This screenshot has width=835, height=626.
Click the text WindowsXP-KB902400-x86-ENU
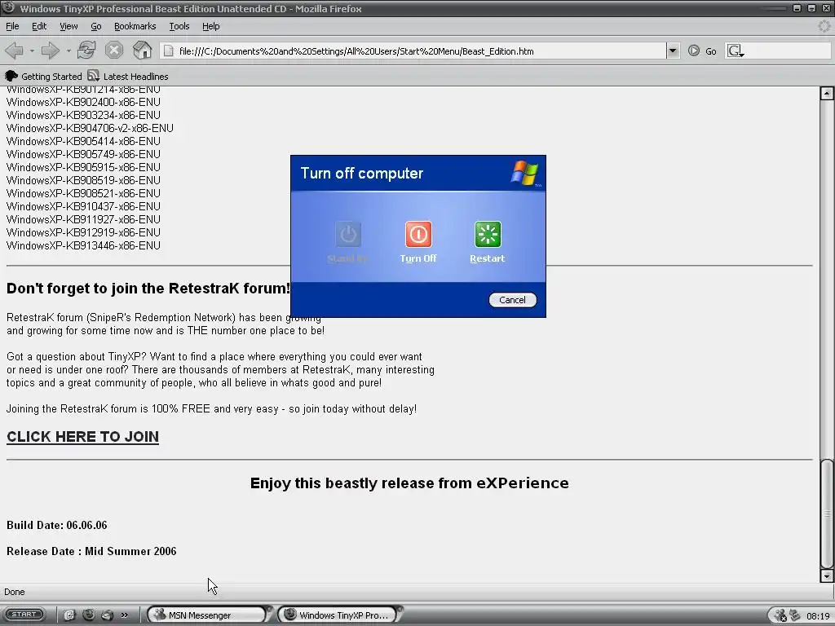[83, 102]
